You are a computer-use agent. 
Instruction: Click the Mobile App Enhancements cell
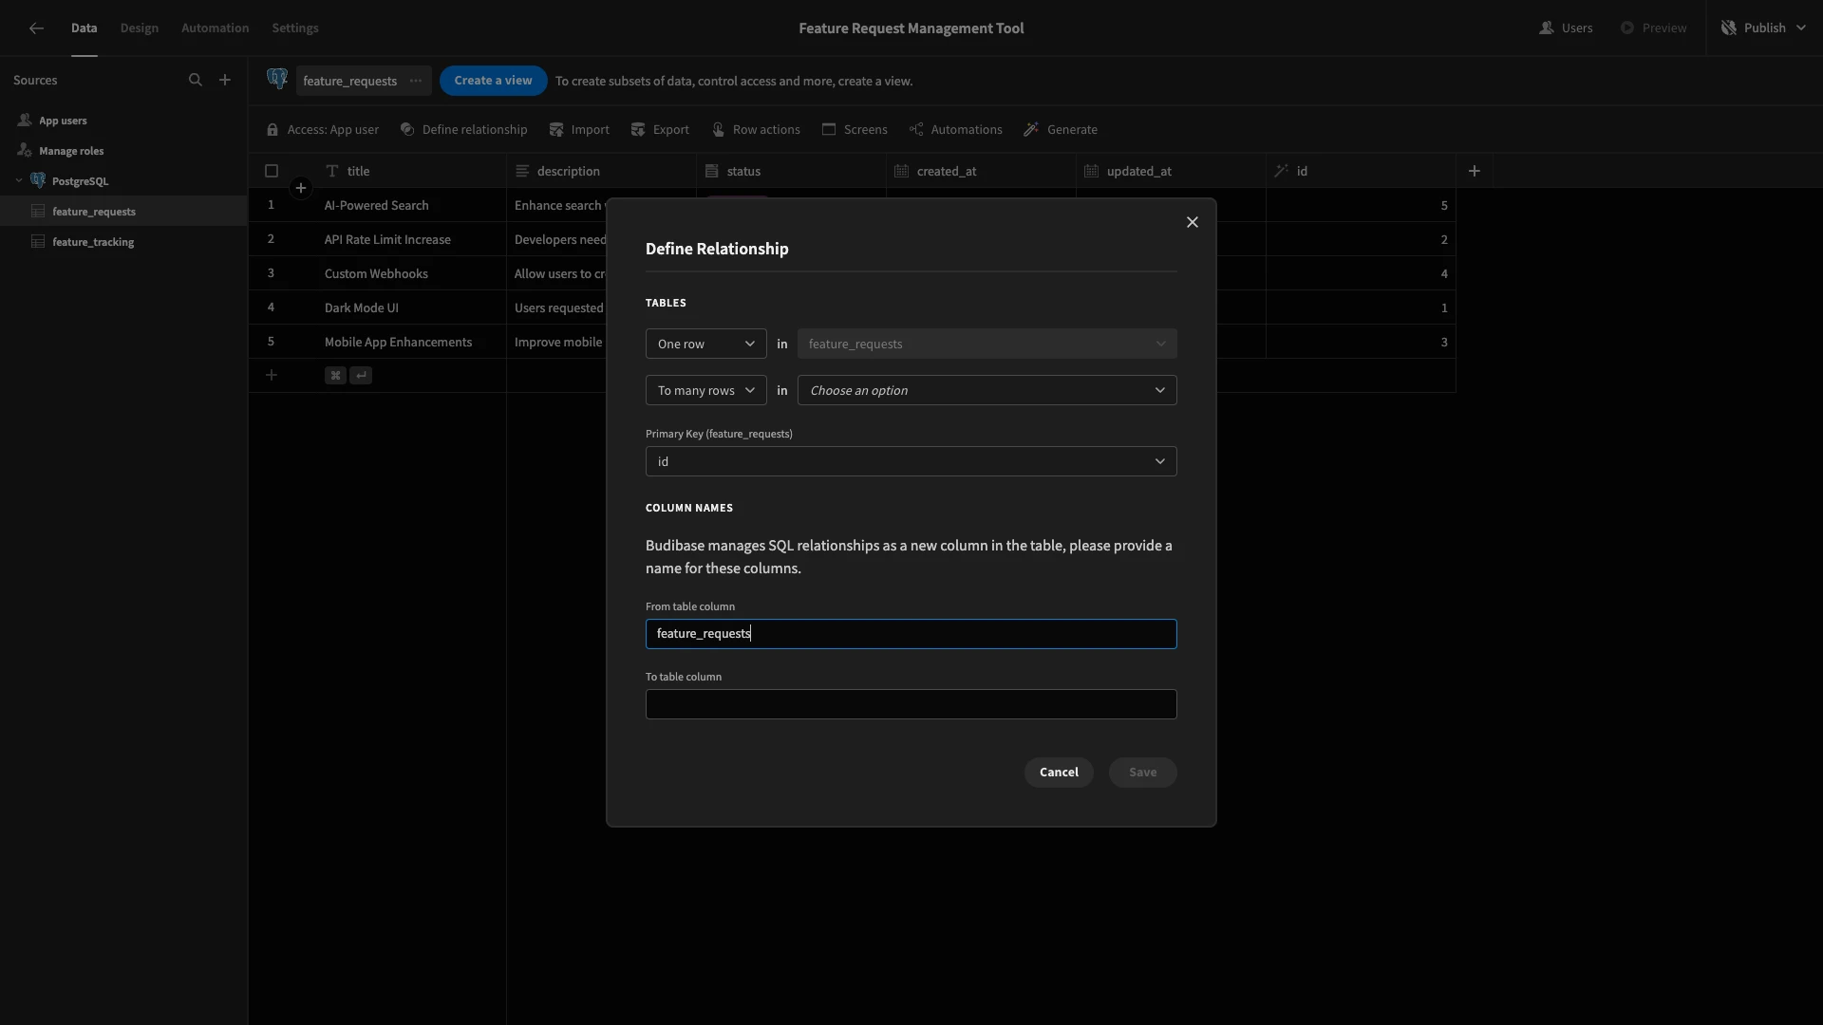411,342
